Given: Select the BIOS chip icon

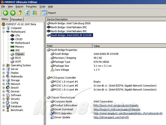Looking at the screenshot, I should click(x=12, y=58).
